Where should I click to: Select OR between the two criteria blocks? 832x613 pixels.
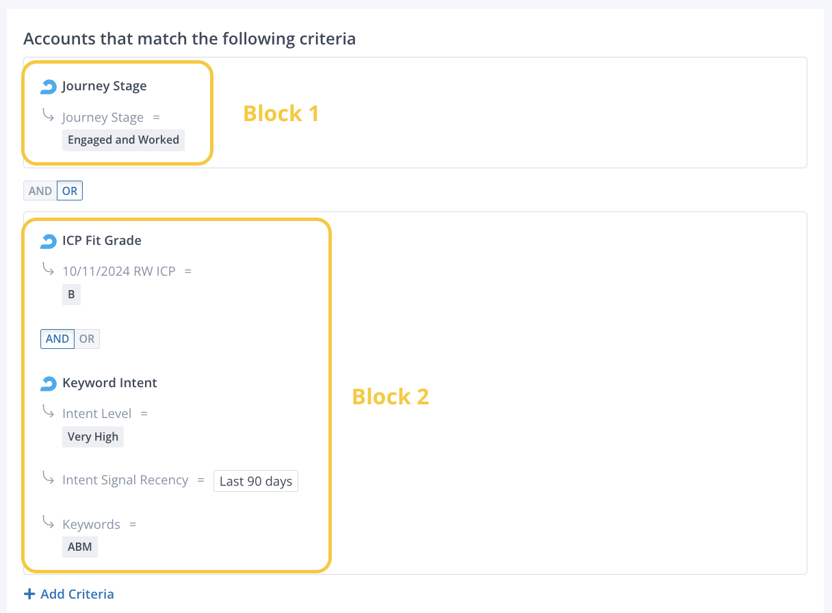[x=70, y=191]
